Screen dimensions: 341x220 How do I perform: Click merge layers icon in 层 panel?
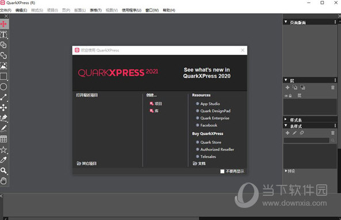(x=302, y=88)
